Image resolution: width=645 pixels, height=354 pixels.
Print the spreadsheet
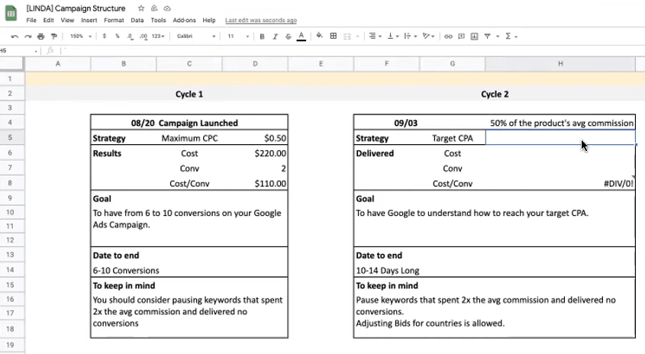point(40,37)
